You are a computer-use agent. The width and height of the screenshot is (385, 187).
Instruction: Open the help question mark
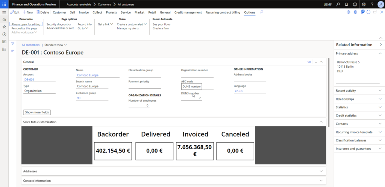372,4
